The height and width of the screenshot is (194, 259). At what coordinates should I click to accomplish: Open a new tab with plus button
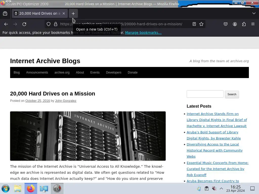pyautogui.click(x=73, y=14)
